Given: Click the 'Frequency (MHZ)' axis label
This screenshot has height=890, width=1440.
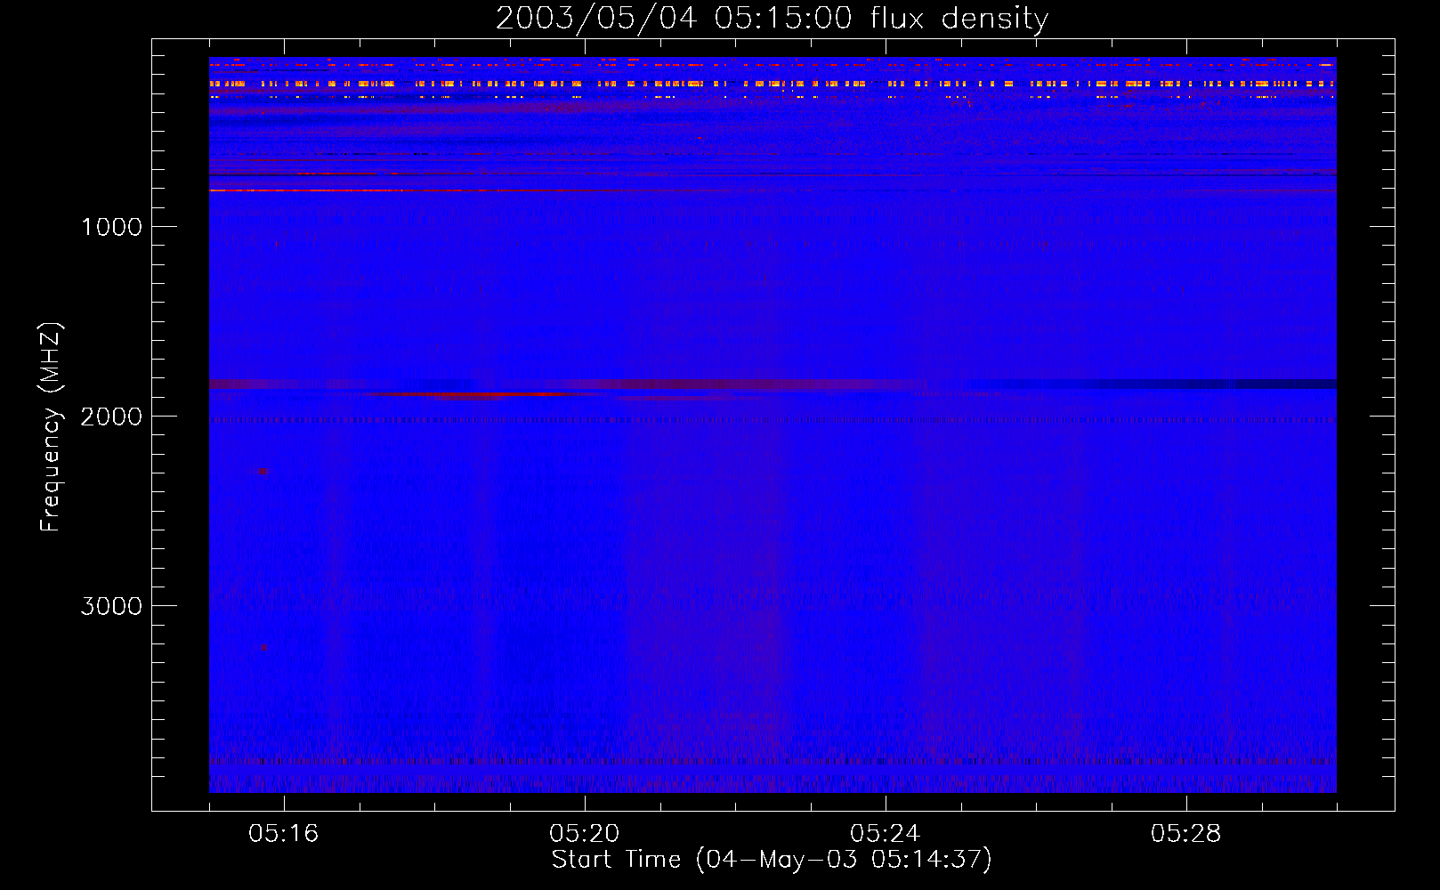Looking at the screenshot, I should pyautogui.click(x=50, y=427).
